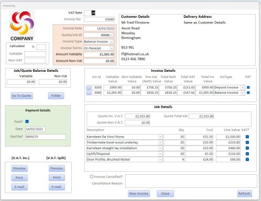The width and height of the screenshot is (261, 201).
Task: Click the payment Date field
Action: [x=35, y=129]
